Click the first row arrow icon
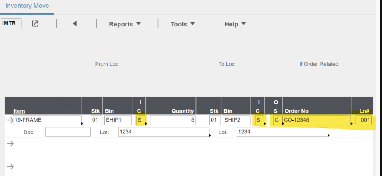This screenshot has height=176, width=382. tap(9, 120)
